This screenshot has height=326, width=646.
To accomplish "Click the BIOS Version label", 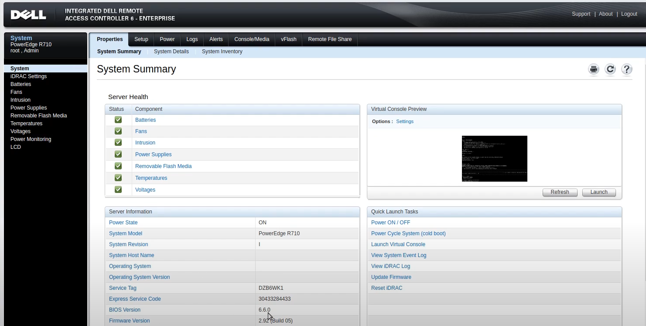I will (125, 310).
